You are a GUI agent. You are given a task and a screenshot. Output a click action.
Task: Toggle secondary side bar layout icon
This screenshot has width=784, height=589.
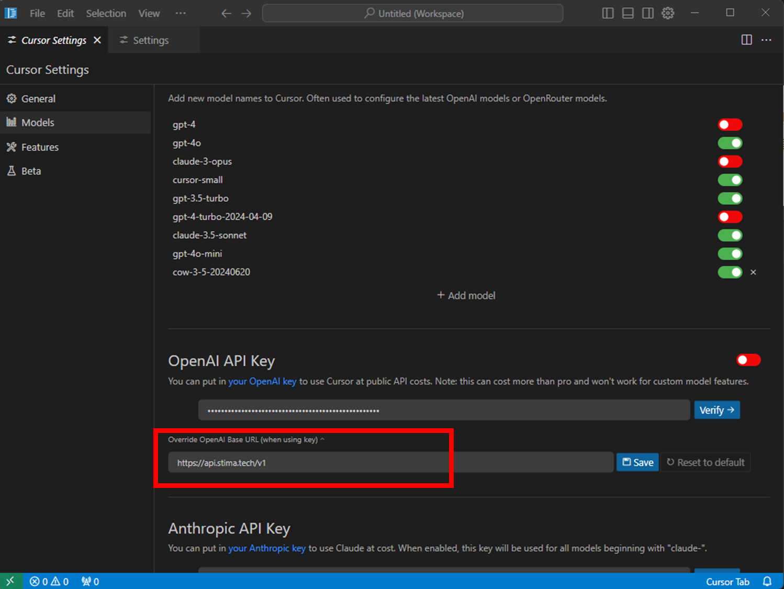[648, 13]
